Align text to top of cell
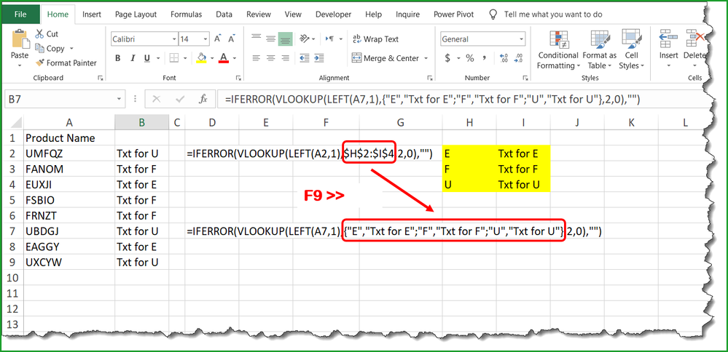 tap(256, 39)
